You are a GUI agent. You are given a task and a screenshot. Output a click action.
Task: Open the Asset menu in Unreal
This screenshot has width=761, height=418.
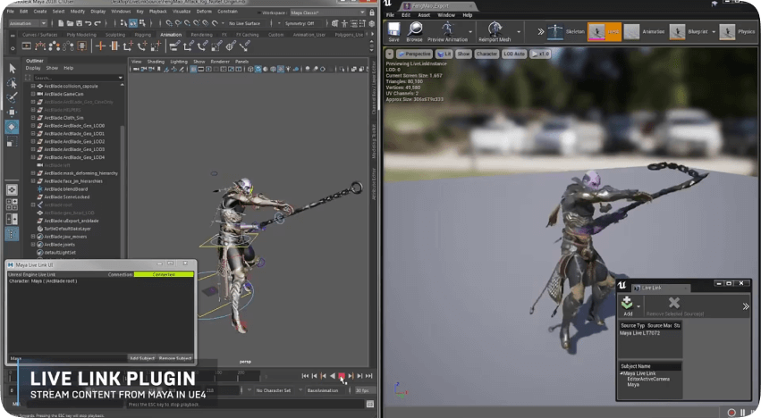tap(424, 15)
